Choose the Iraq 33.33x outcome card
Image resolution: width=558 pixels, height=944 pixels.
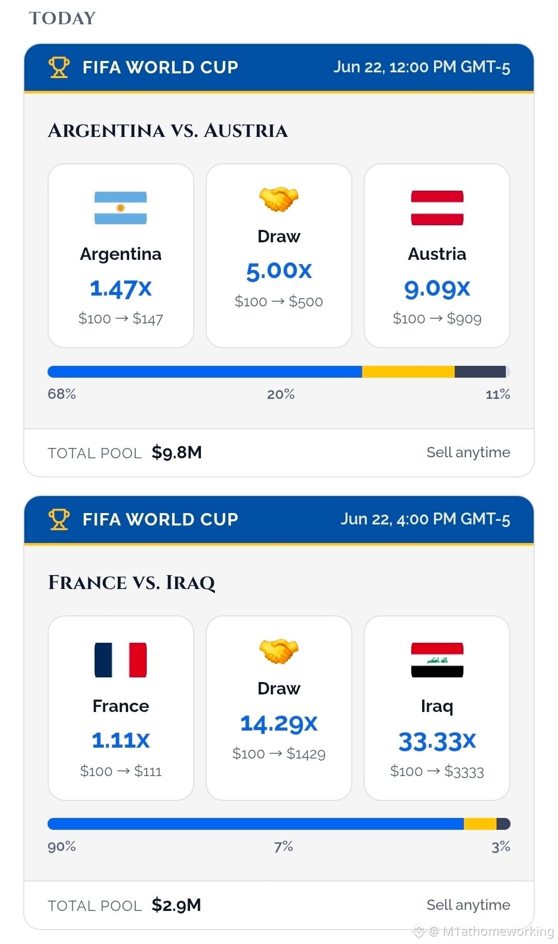(437, 708)
